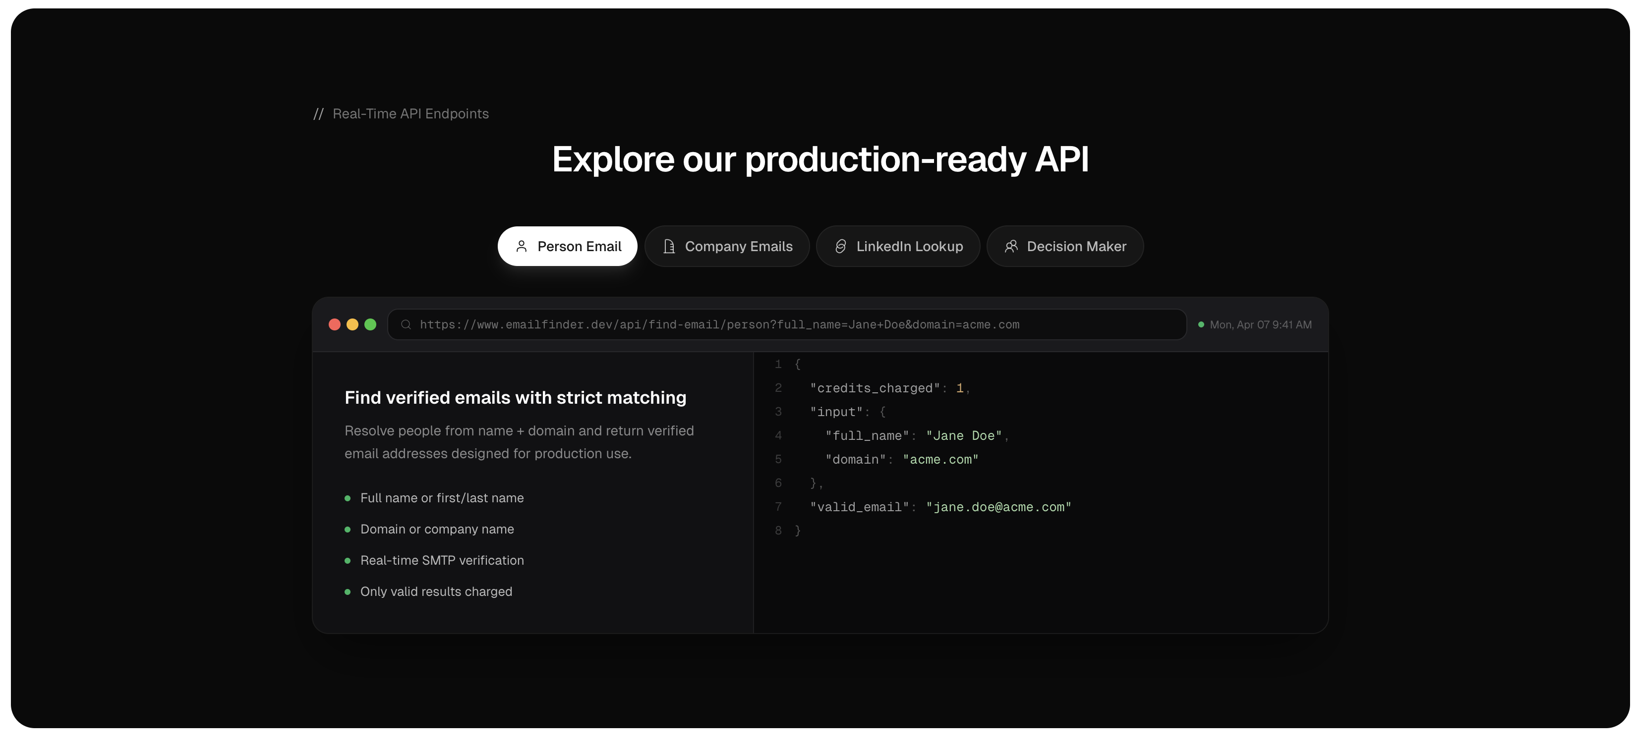
Task: Open the LinkedIn Lookup tab
Action: (898, 246)
